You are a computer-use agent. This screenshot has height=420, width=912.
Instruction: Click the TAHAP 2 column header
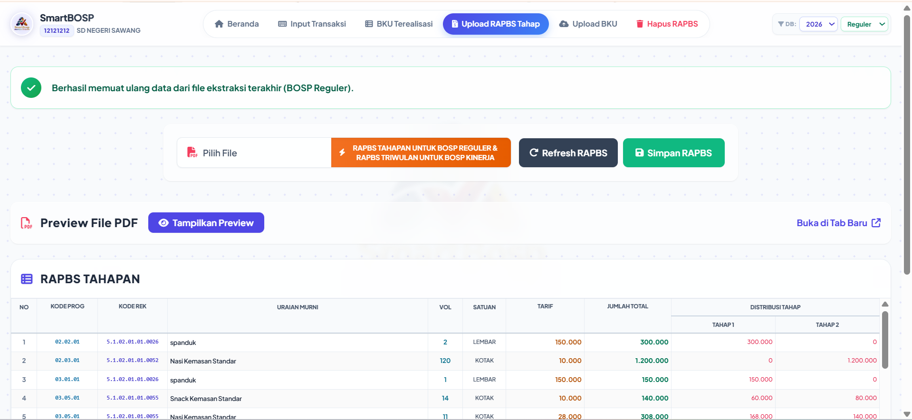click(x=827, y=325)
